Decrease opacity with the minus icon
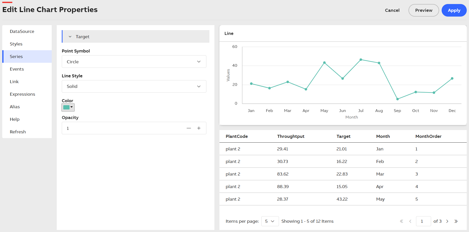The height and width of the screenshot is (232, 469). click(189, 128)
